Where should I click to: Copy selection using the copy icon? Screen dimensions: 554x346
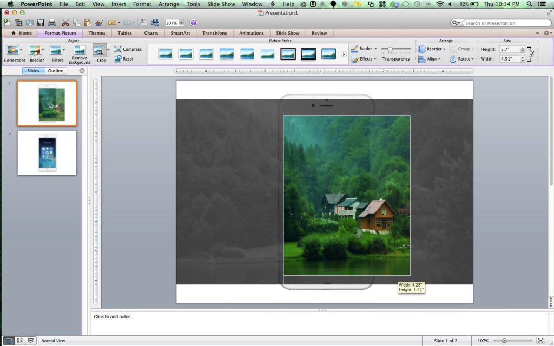click(76, 23)
